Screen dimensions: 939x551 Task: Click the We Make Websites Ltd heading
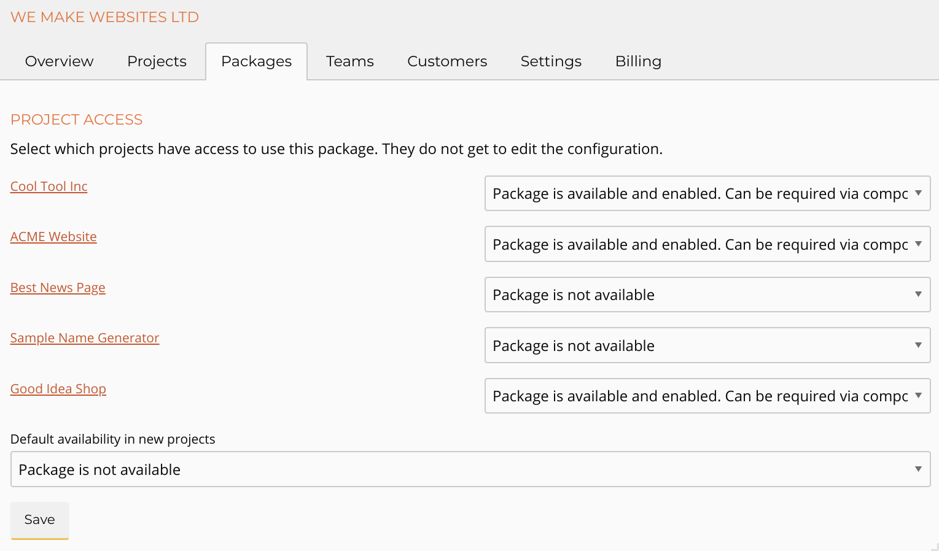coord(104,17)
